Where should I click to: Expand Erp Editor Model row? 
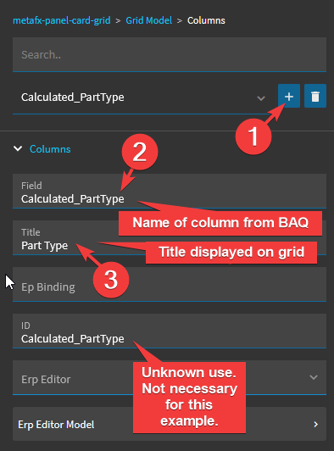click(170, 424)
